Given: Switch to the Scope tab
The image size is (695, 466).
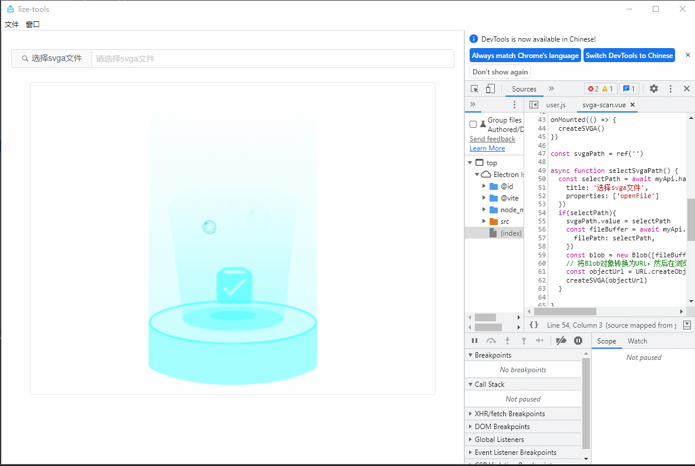Looking at the screenshot, I should coord(606,341).
